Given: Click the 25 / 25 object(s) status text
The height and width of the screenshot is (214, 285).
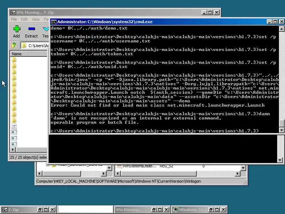Looking at the screenshot, I should point(28,157).
